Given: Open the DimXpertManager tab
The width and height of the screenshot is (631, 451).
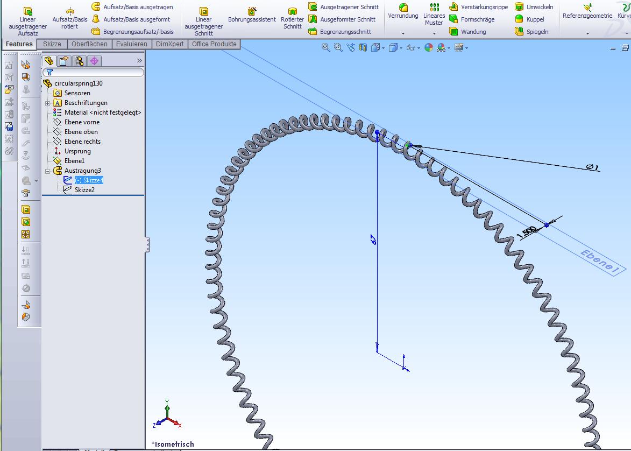Looking at the screenshot, I should (x=94, y=61).
